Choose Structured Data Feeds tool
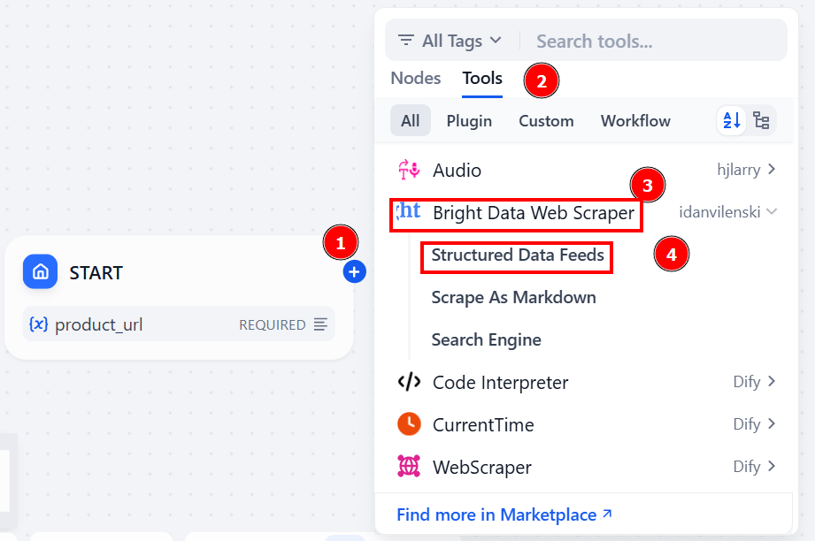This screenshot has width=815, height=541. coord(518,255)
